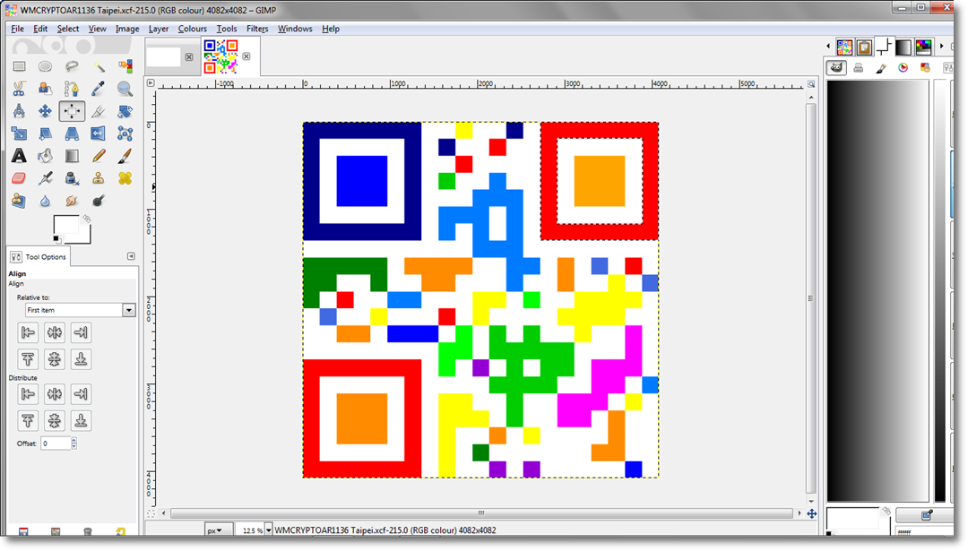This screenshot has height=551, width=968.
Task: Select the Select by Colour tool
Action: coord(125,66)
